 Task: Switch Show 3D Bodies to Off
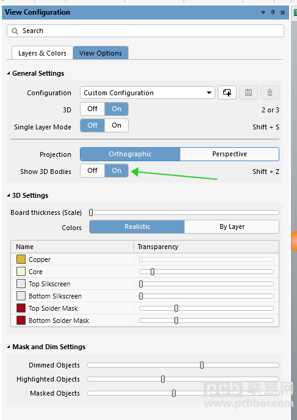[x=92, y=171]
